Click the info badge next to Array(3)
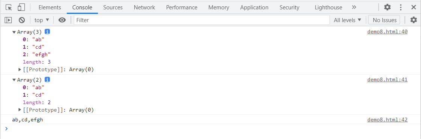The image size is (421, 139). (47, 32)
